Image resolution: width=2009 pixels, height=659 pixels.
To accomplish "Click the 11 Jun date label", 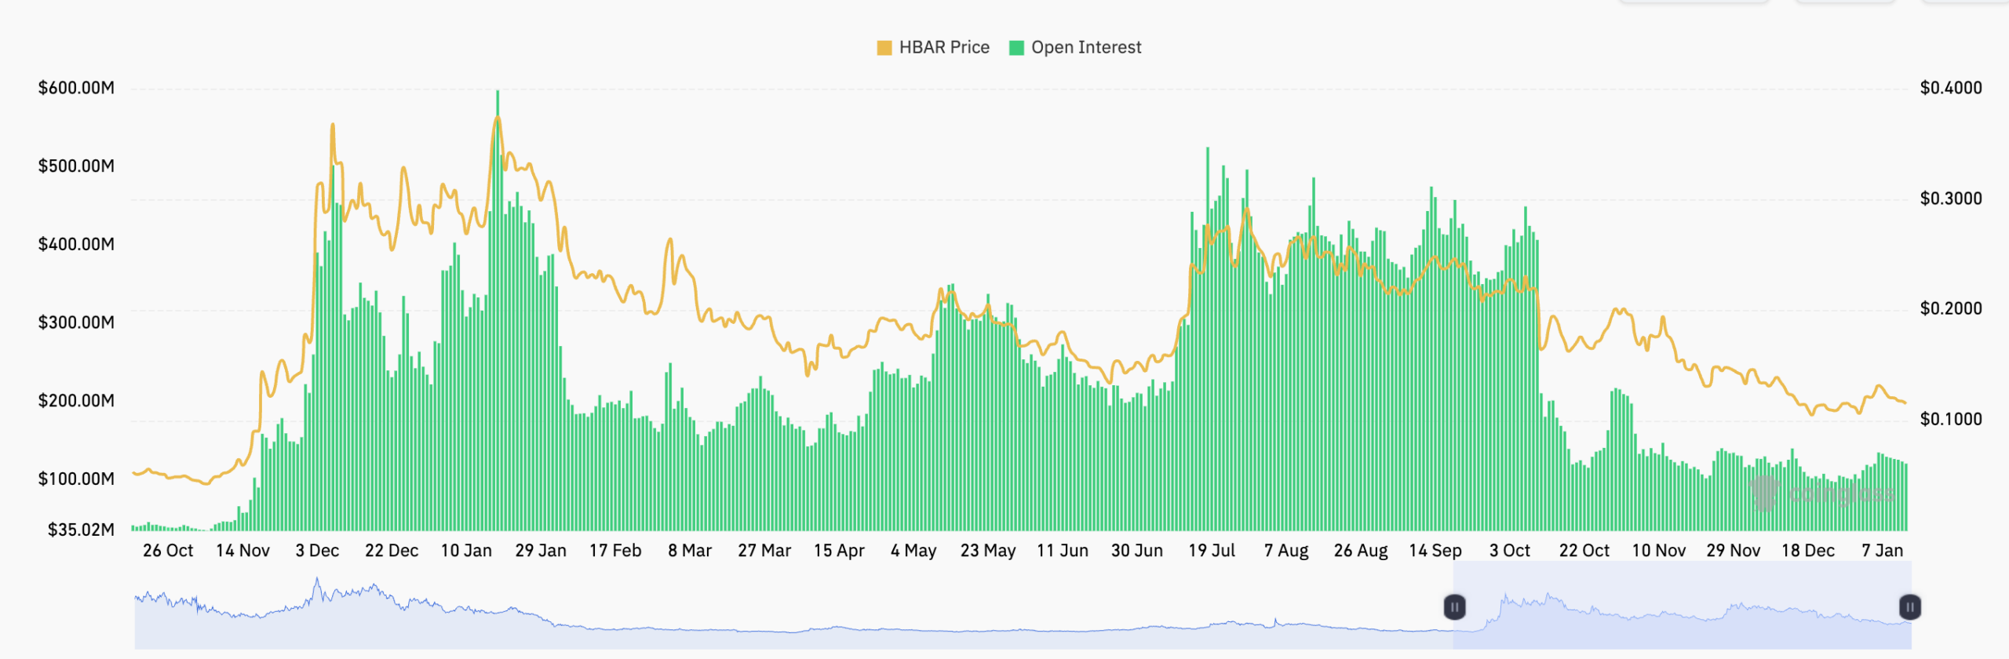I will (x=1063, y=551).
